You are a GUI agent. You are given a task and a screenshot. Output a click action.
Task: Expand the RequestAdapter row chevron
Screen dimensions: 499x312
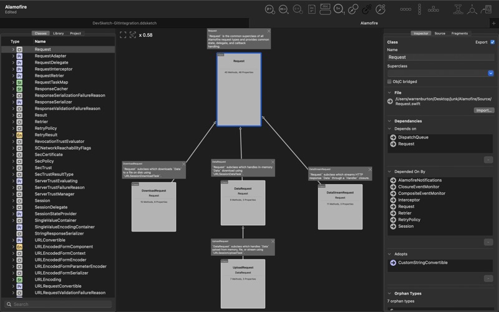13,56
